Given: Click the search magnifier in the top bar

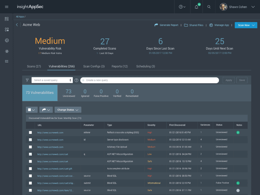Looking at the screenshot, I should [209, 6].
